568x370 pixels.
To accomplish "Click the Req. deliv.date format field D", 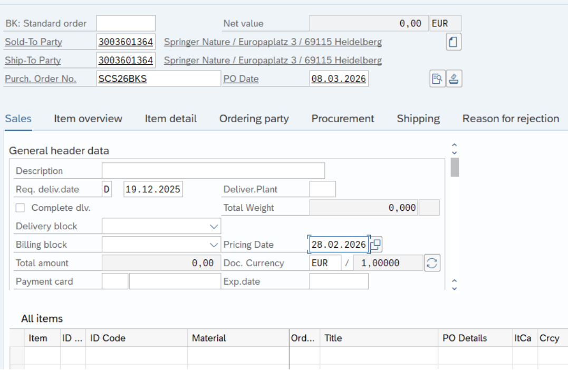I will coord(107,189).
